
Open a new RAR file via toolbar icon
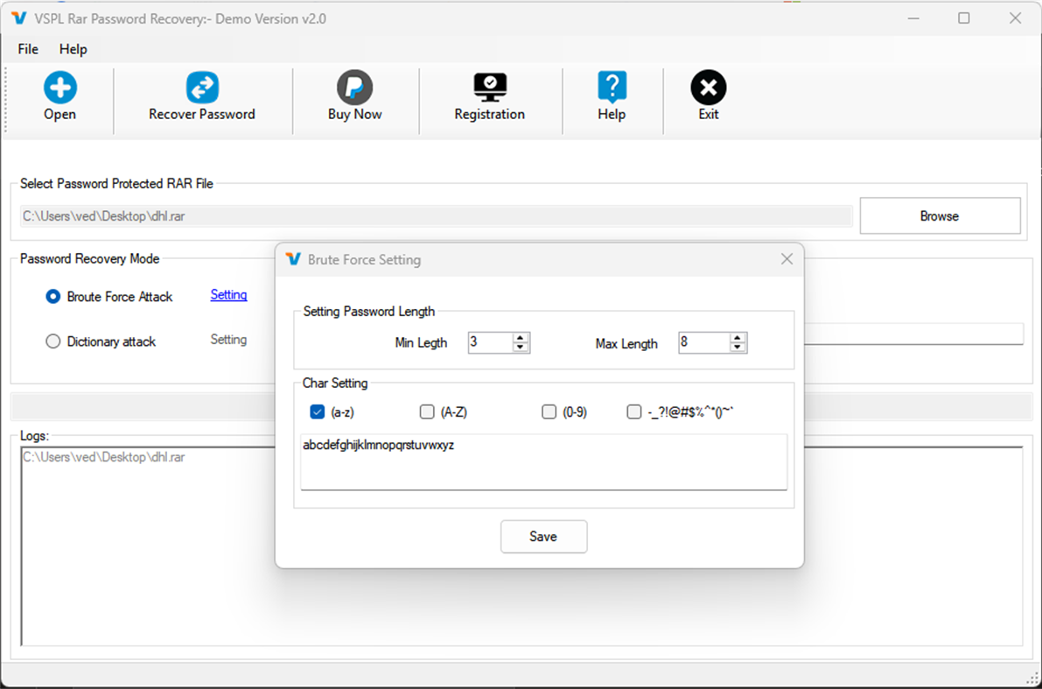click(59, 88)
